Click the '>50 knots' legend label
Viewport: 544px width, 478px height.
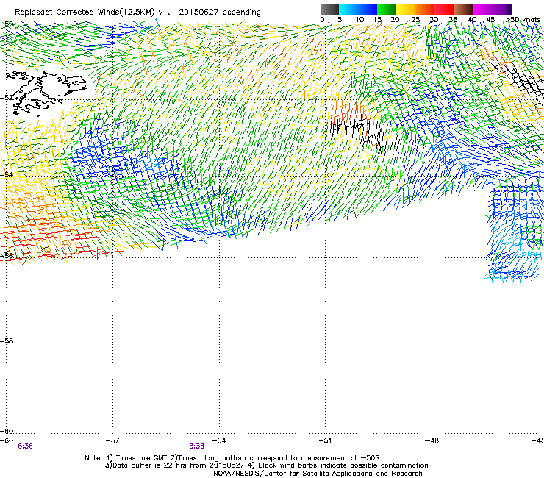(523, 20)
